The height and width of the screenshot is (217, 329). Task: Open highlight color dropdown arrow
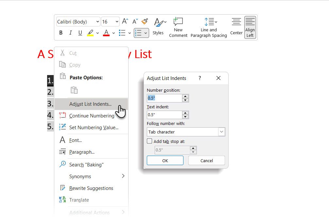click(97, 33)
